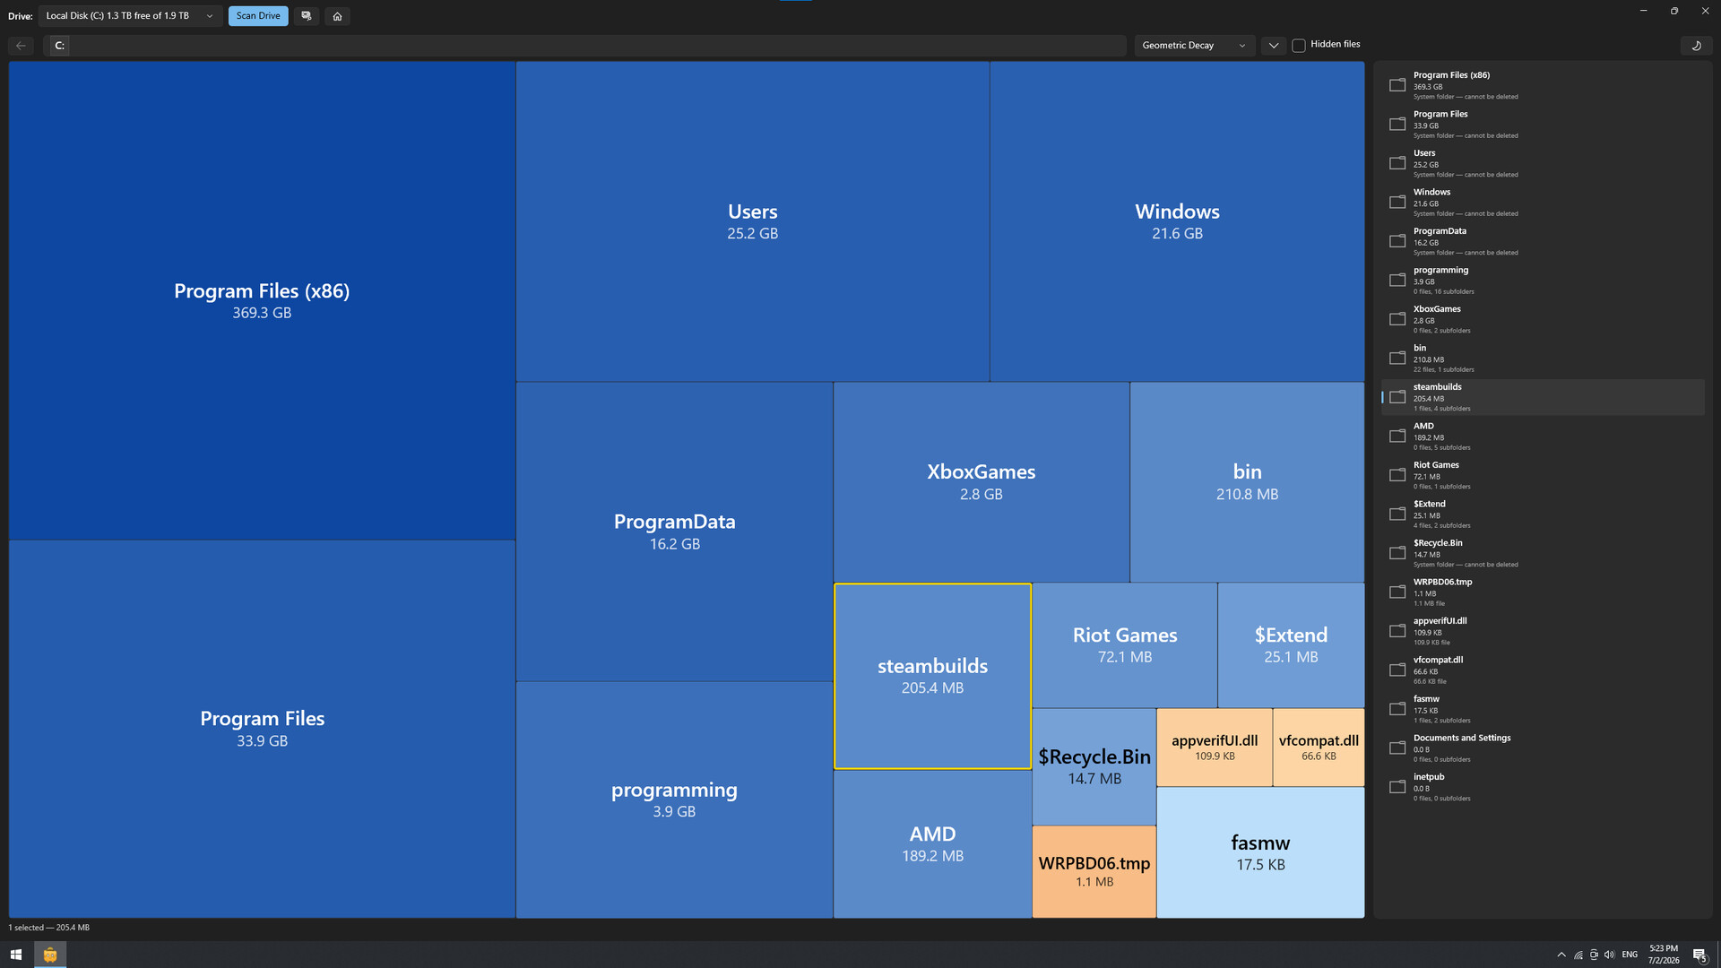Image resolution: width=1721 pixels, height=968 pixels.
Task: Expand the chevron button beside Geometric Decay
Action: click(x=1273, y=46)
